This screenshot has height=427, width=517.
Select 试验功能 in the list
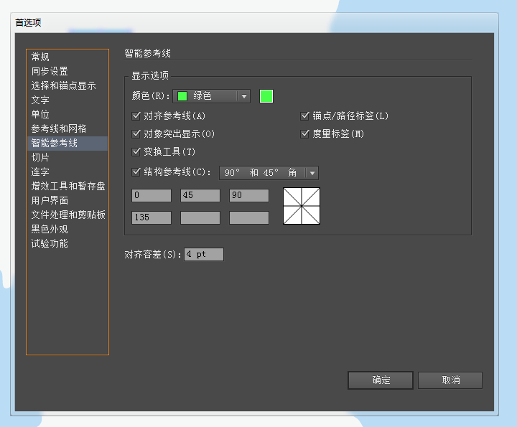point(67,243)
